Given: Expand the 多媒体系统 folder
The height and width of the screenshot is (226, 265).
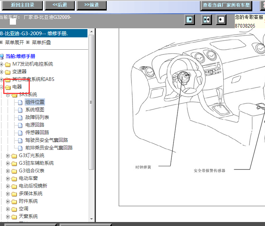Looking at the screenshot, I should (8, 194).
